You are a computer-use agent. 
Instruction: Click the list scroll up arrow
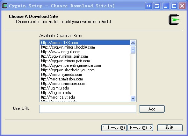[x=133, y=43]
